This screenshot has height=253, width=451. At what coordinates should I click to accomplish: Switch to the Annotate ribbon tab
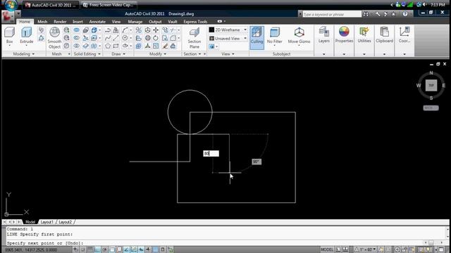(97, 22)
